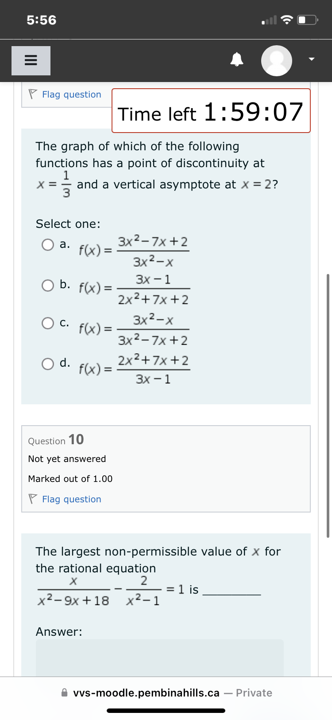The image size is (332, 720).
Task: Flag Question 10 for review
Action: coord(71,499)
